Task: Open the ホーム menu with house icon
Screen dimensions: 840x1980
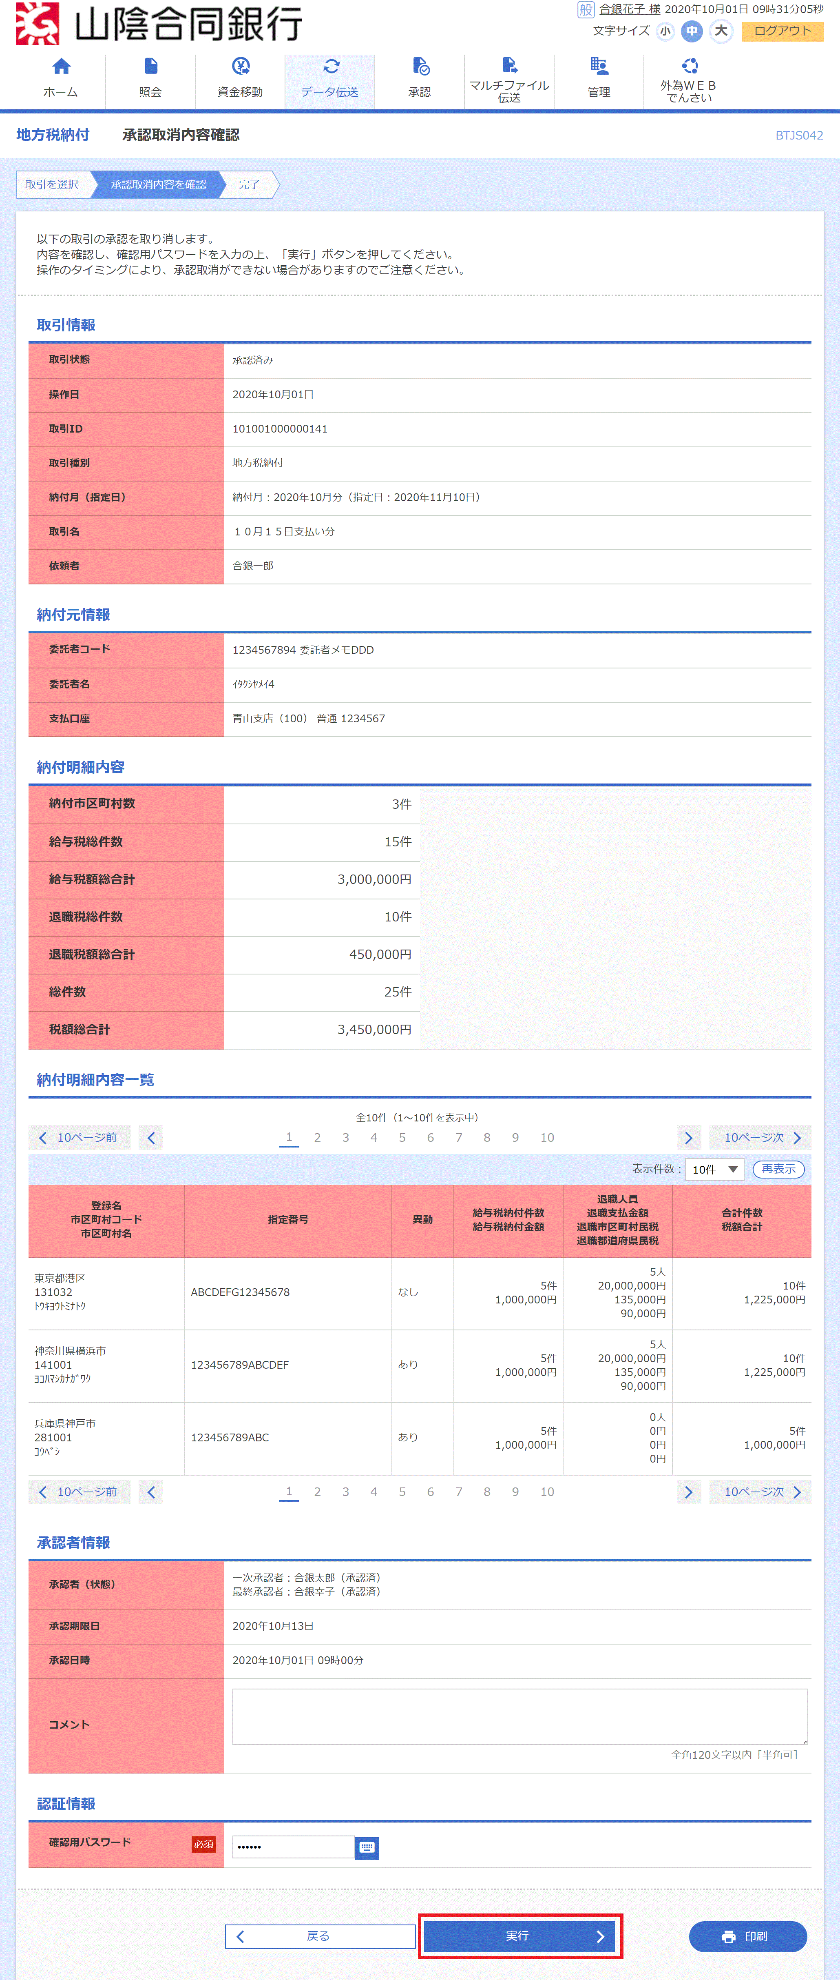Action: pos(61,79)
